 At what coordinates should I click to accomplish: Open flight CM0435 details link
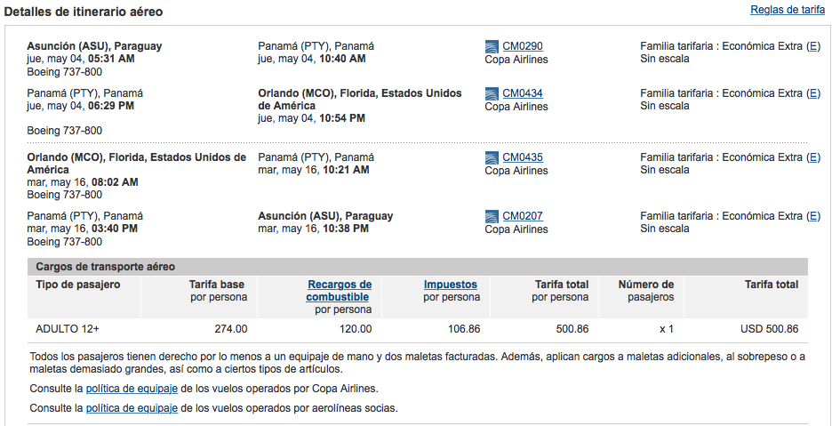click(x=523, y=157)
